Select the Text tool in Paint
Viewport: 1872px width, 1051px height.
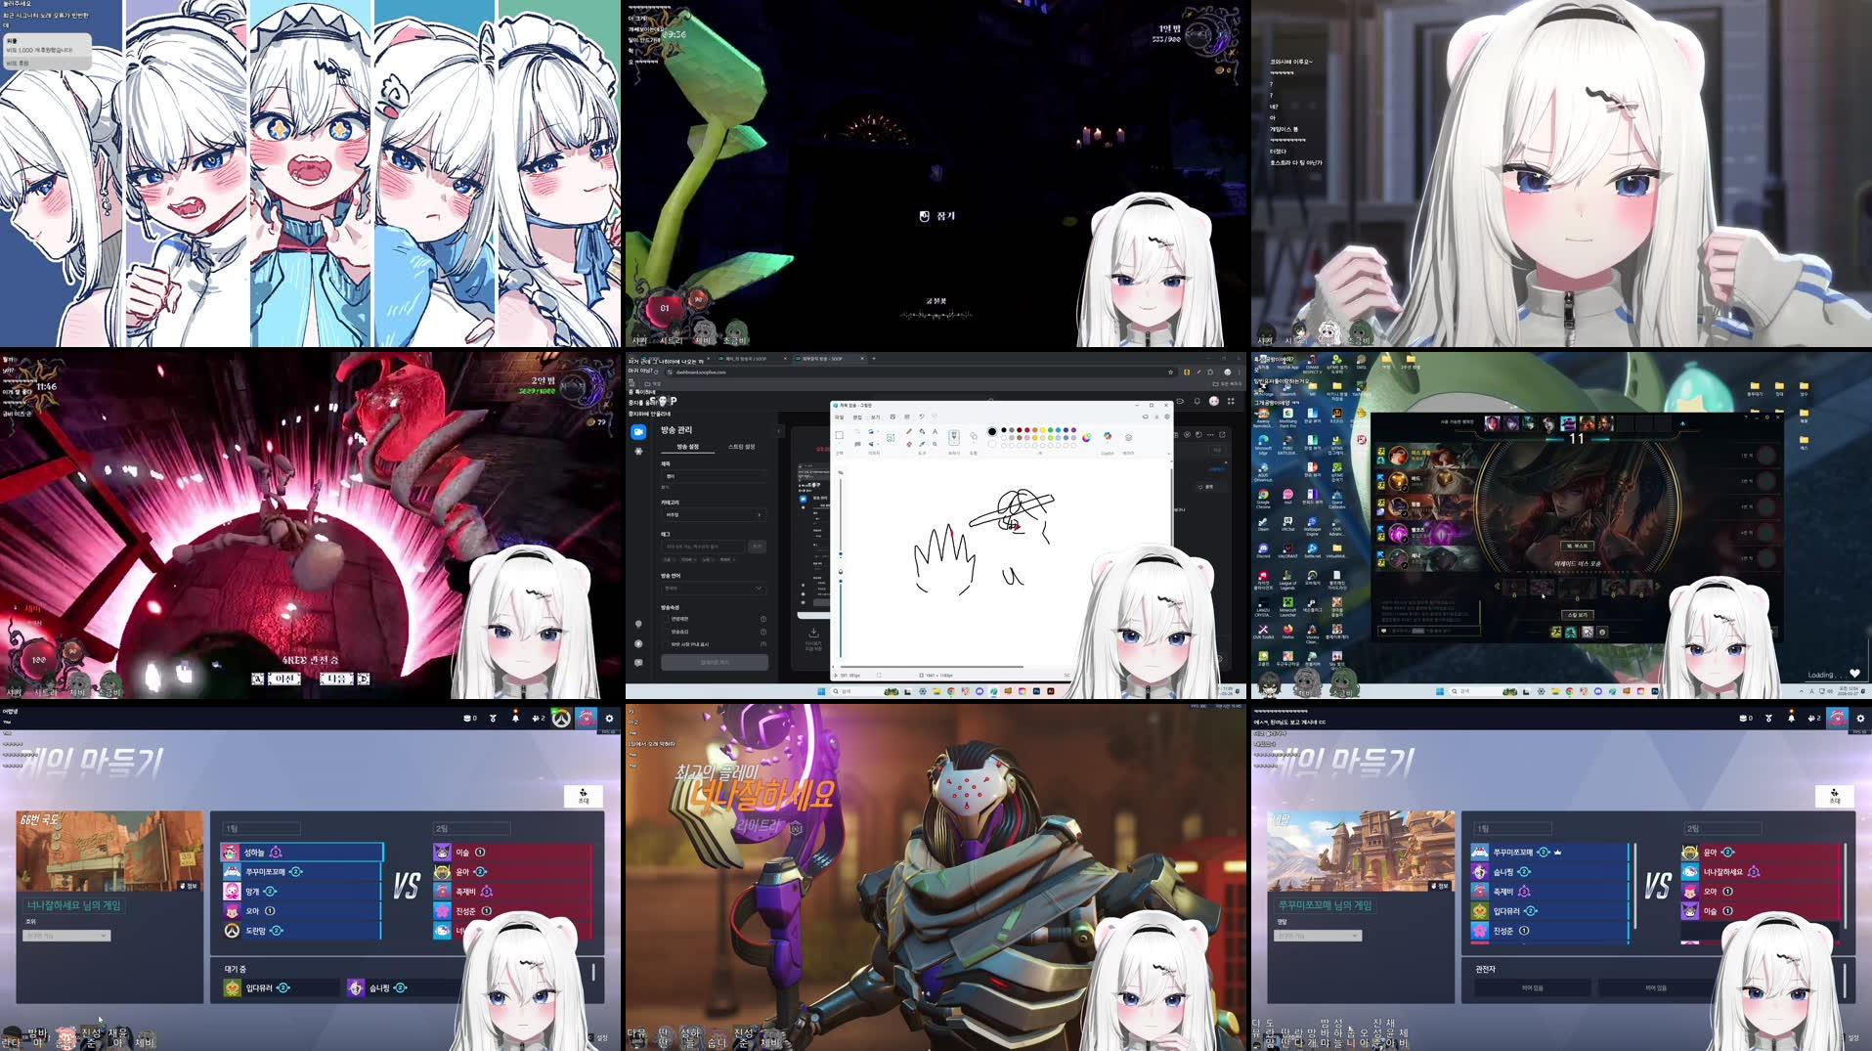click(x=935, y=431)
